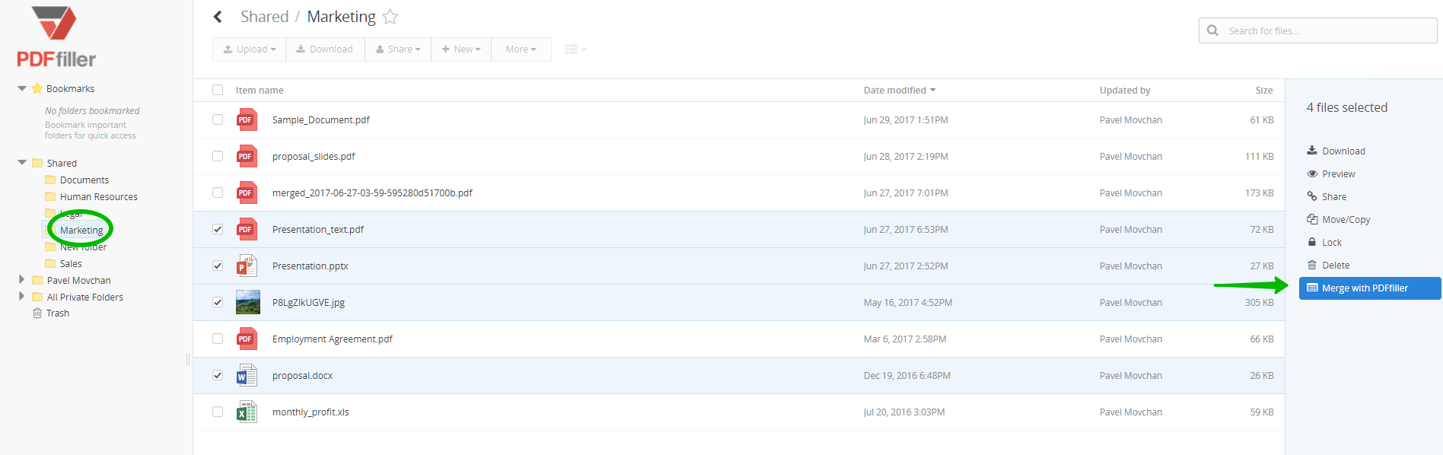The image size is (1443, 455).
Task: Open the Sample_Document.pdf file icon
Action: coord(247,119)
